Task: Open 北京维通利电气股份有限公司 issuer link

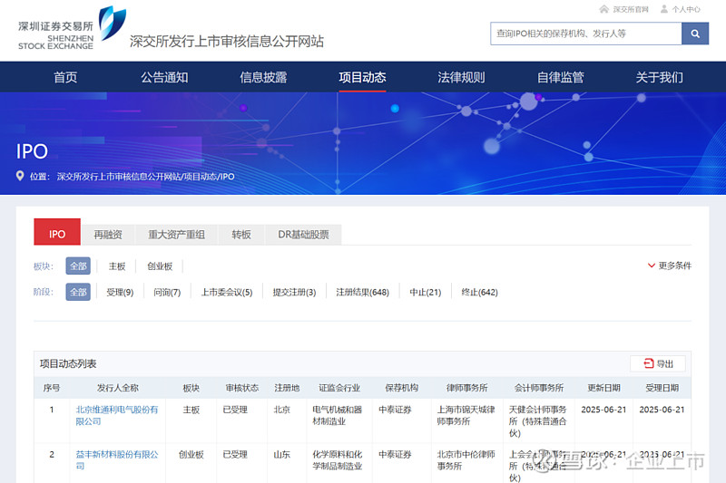Action: pyautogui.click(x=117, y=416)
